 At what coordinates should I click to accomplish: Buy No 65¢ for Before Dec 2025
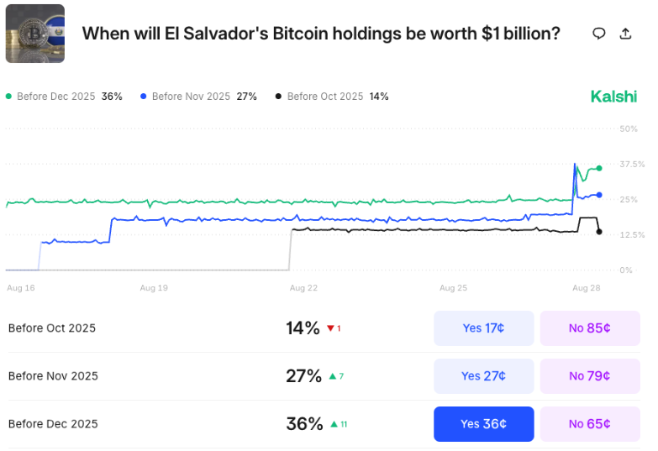pyautogui.click(x=589, y=424)
